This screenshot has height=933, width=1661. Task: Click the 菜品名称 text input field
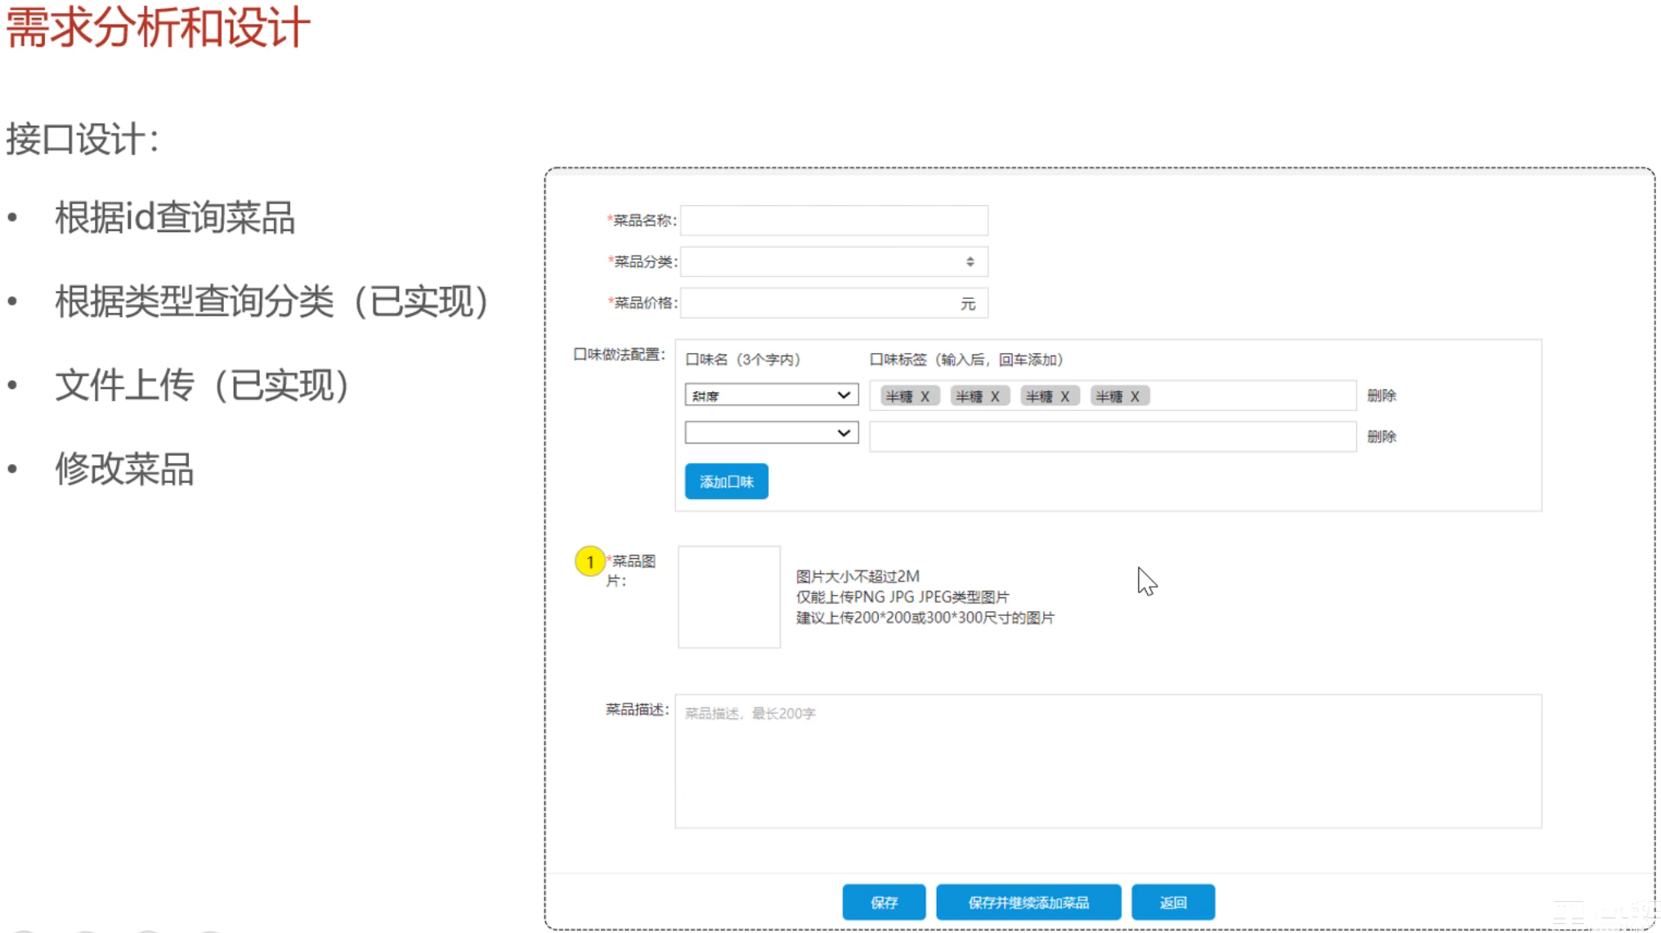click(x=834, y=221)
